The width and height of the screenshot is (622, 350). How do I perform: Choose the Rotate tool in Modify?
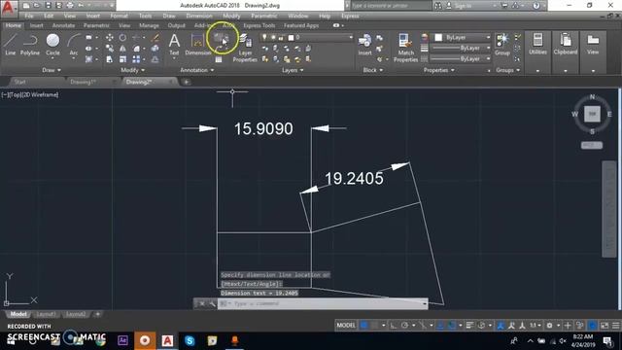point(123,37)
